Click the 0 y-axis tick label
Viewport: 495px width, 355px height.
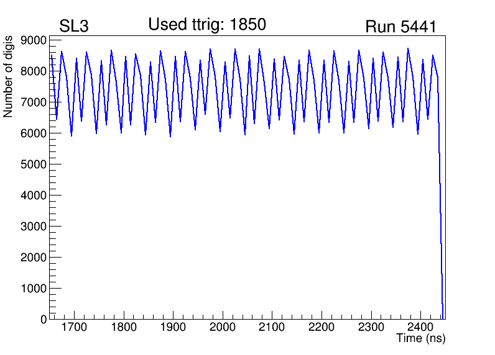pyautogui.click(x=44, y=319)
